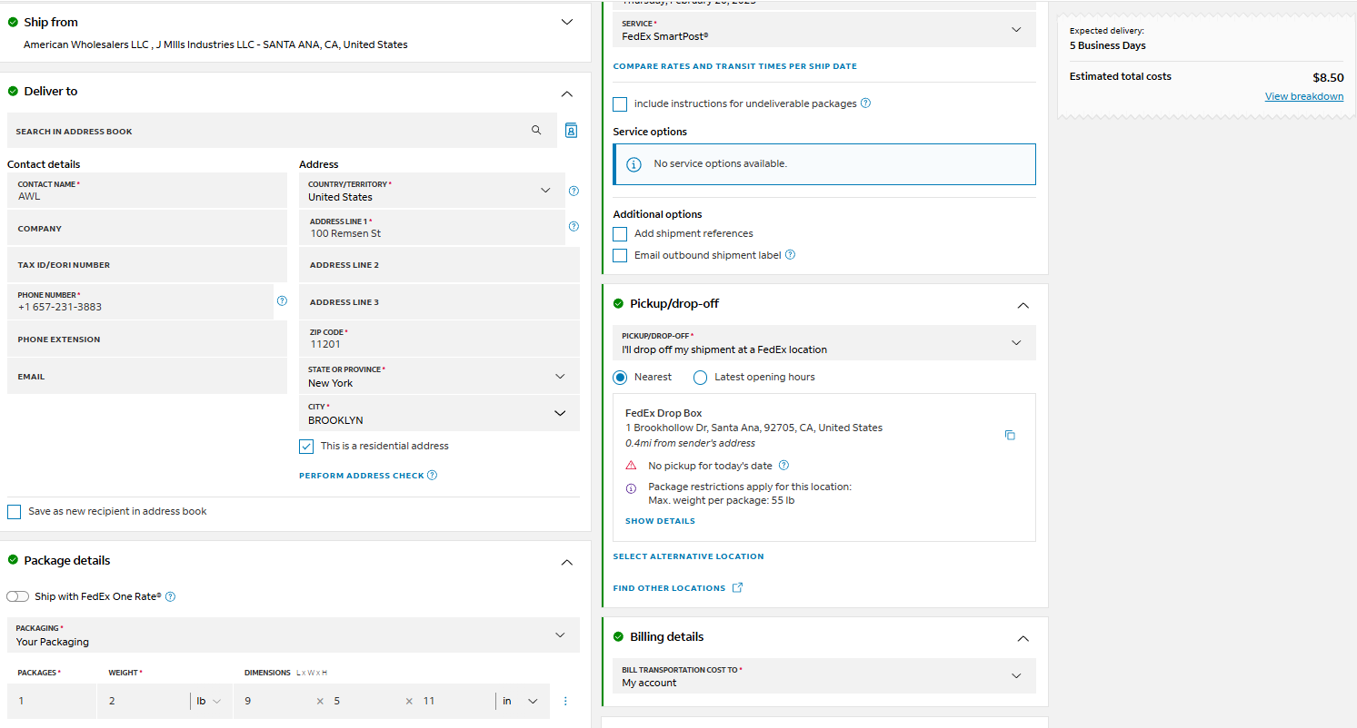The image size is (1357, 728).
Task: Enable Ship with FedEx One Rate toggle
Action: click(x=17, y=596)
